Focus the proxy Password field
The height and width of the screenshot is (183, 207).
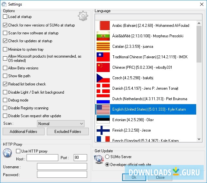click(62, 174)
